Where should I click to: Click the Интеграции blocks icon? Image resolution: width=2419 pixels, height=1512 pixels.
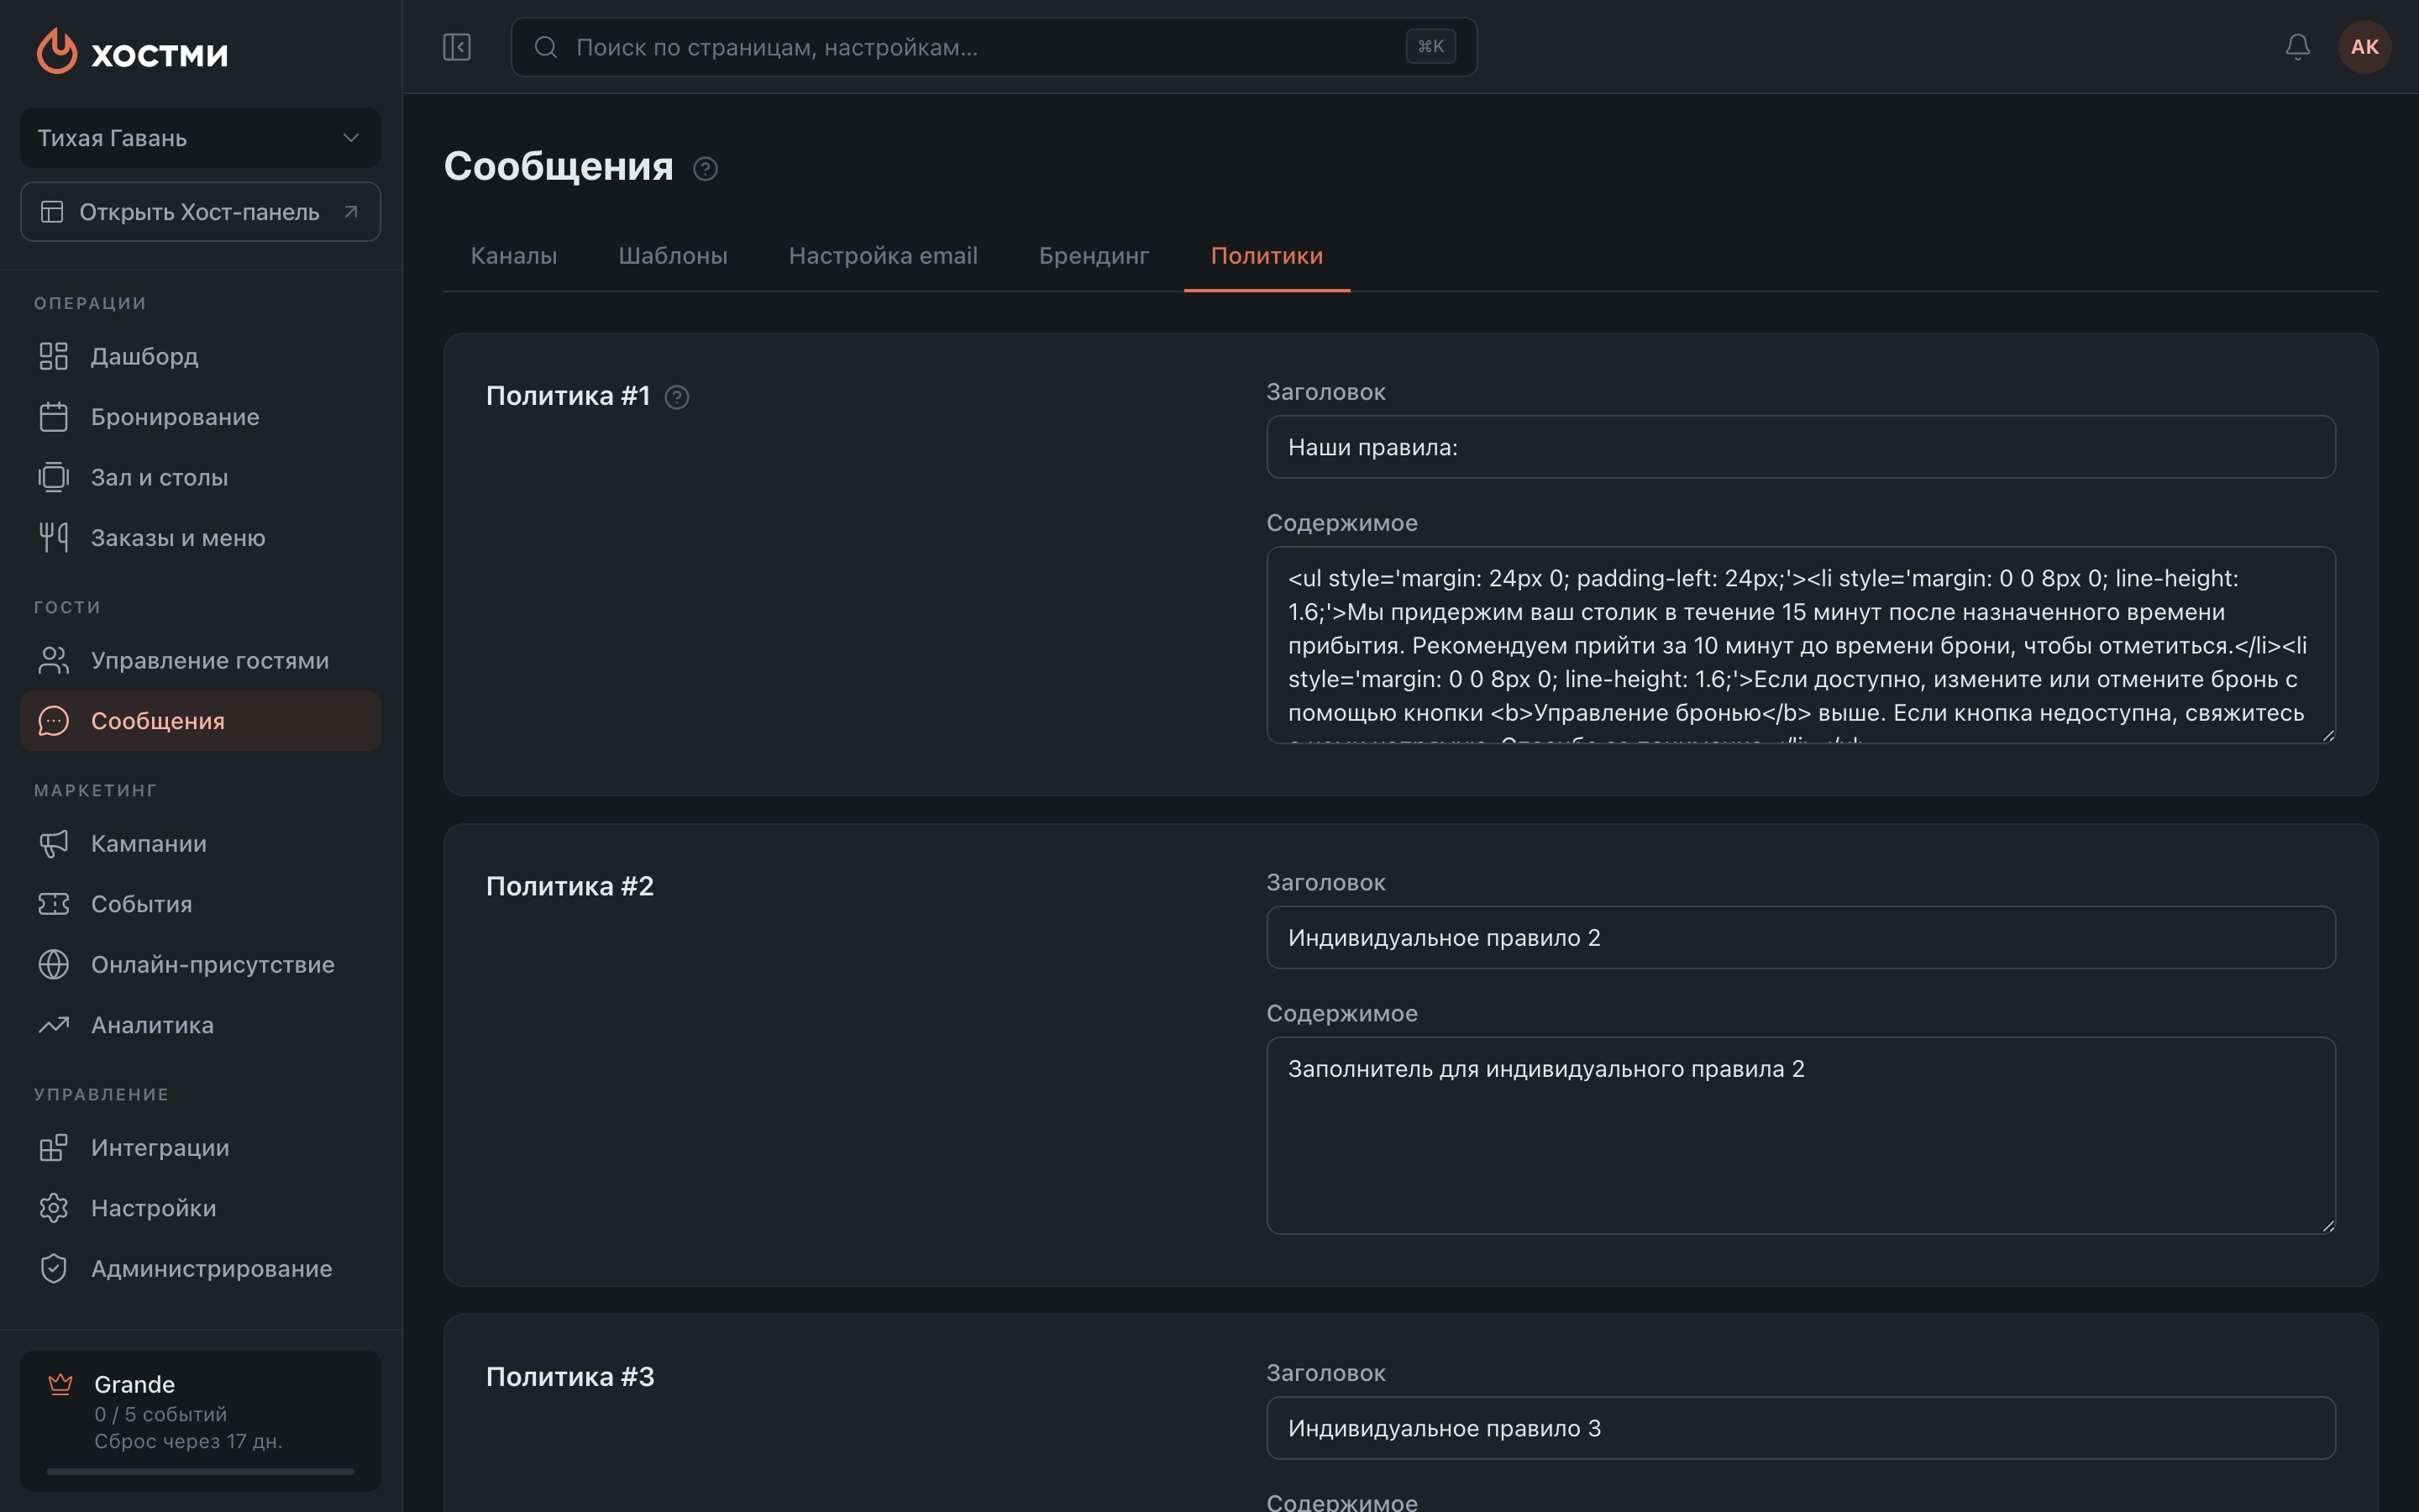[54, 1147]
